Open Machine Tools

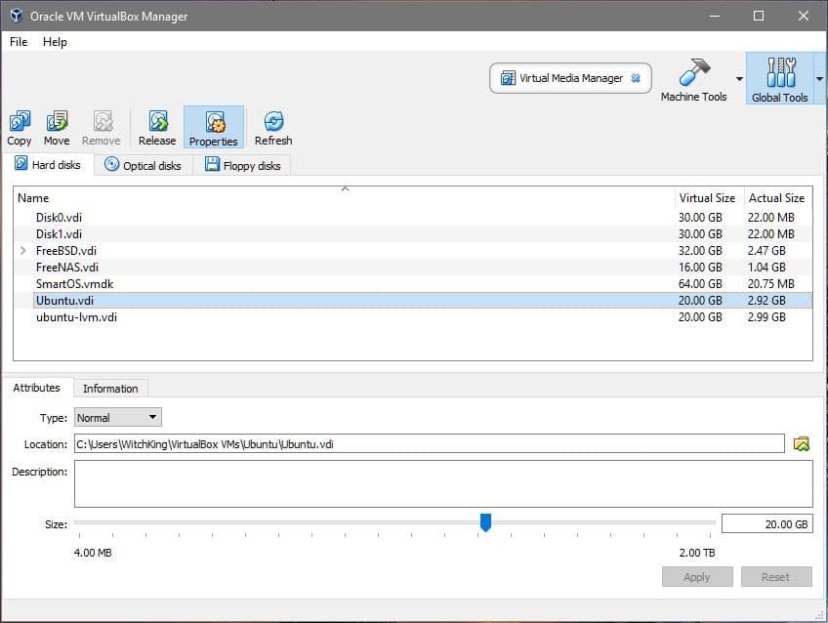pyautogui.click(x=695, y=78)
